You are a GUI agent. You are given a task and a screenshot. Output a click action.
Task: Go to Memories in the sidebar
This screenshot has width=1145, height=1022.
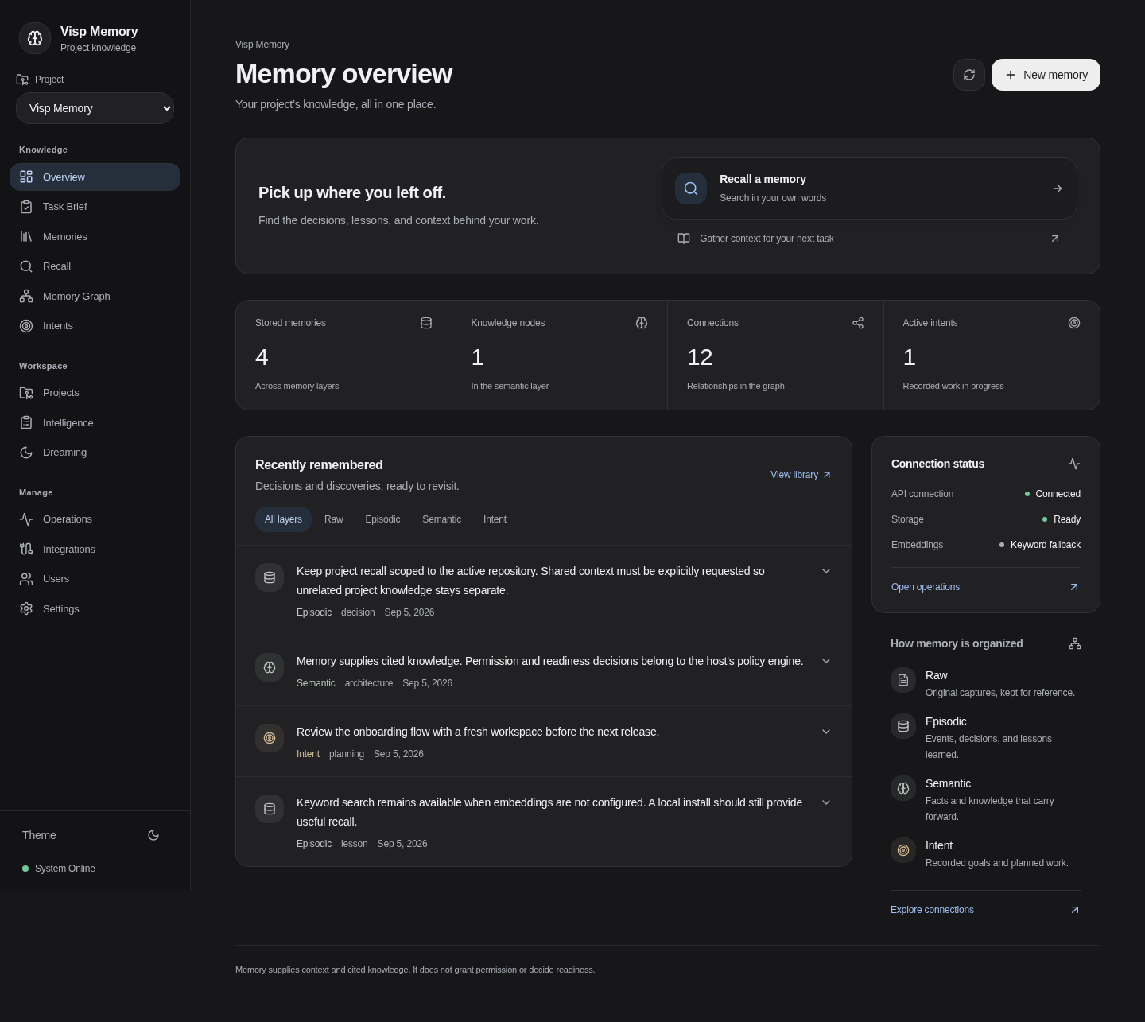(95, 236)
